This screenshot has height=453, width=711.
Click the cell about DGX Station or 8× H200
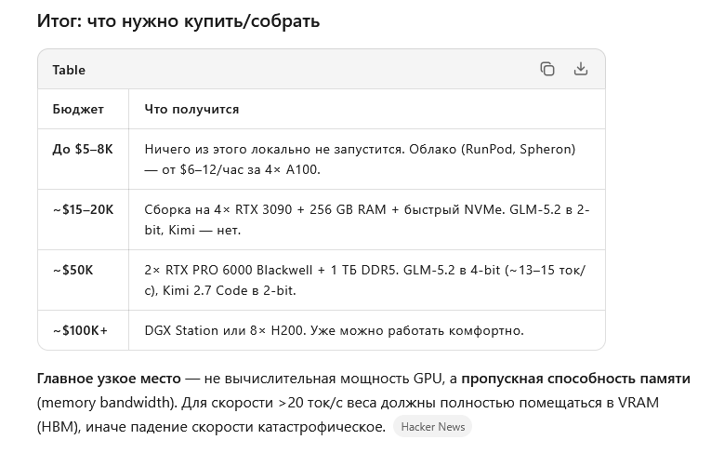point(367,330)
